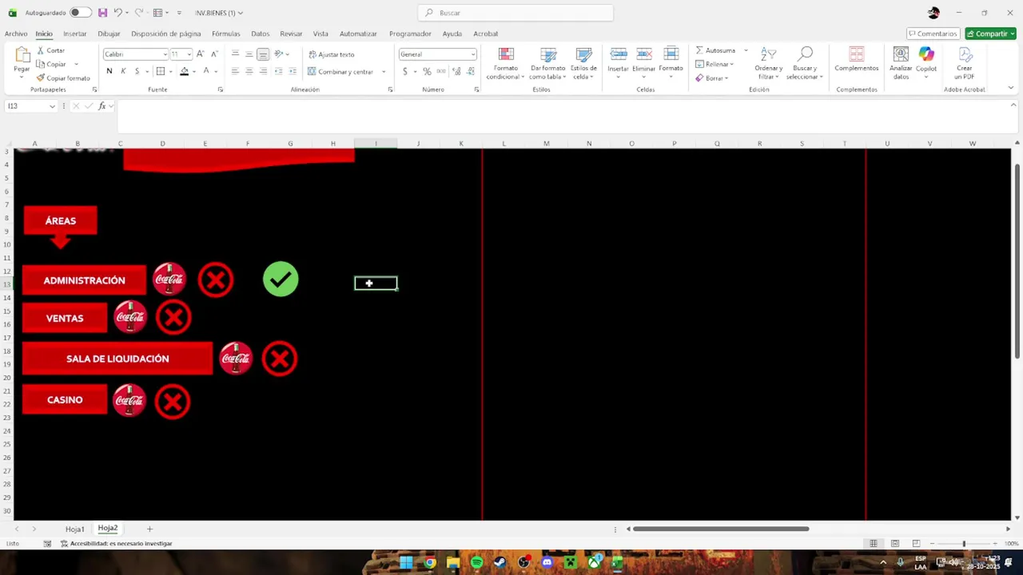The width and height of the screenshot is (1023, 575).
Task: Toggle Ajustar texto wrap option
Action: [x=331, y=54]
